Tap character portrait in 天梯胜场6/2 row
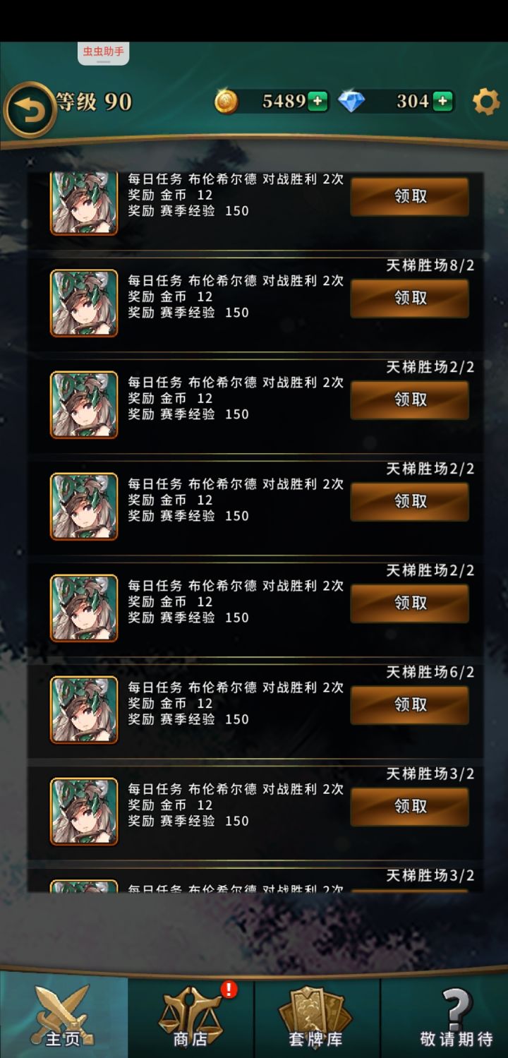This screenshot has height=1058, width=508. point(84,709)
